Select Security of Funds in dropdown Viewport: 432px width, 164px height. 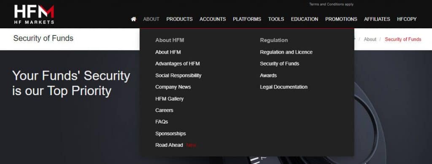pyautogui.click(x=279, y=63)
